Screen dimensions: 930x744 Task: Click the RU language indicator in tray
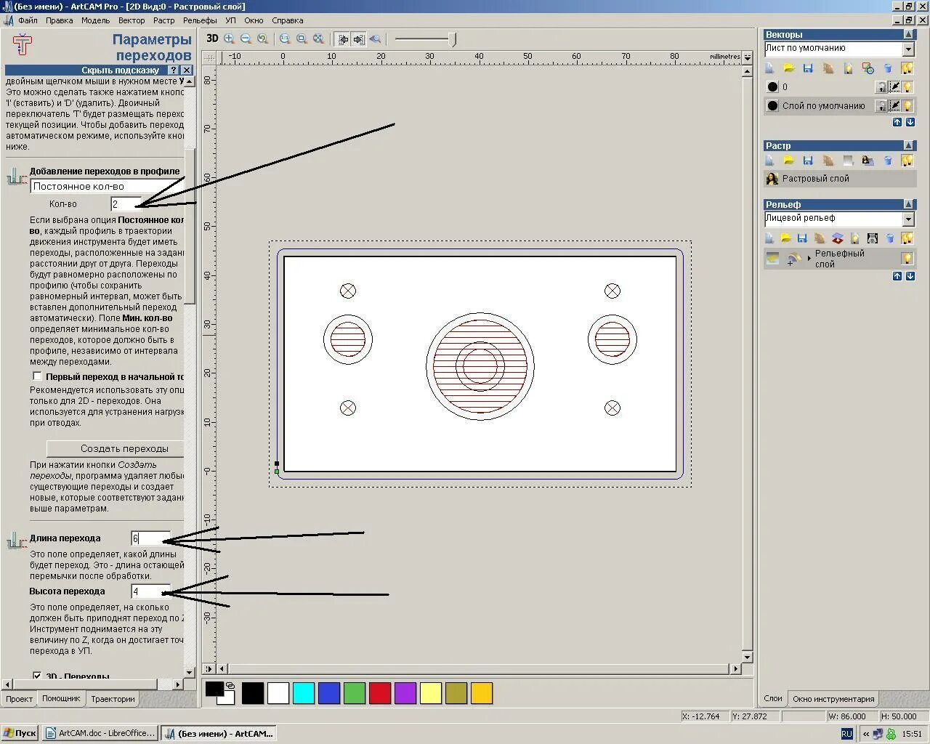pos(846,734)
